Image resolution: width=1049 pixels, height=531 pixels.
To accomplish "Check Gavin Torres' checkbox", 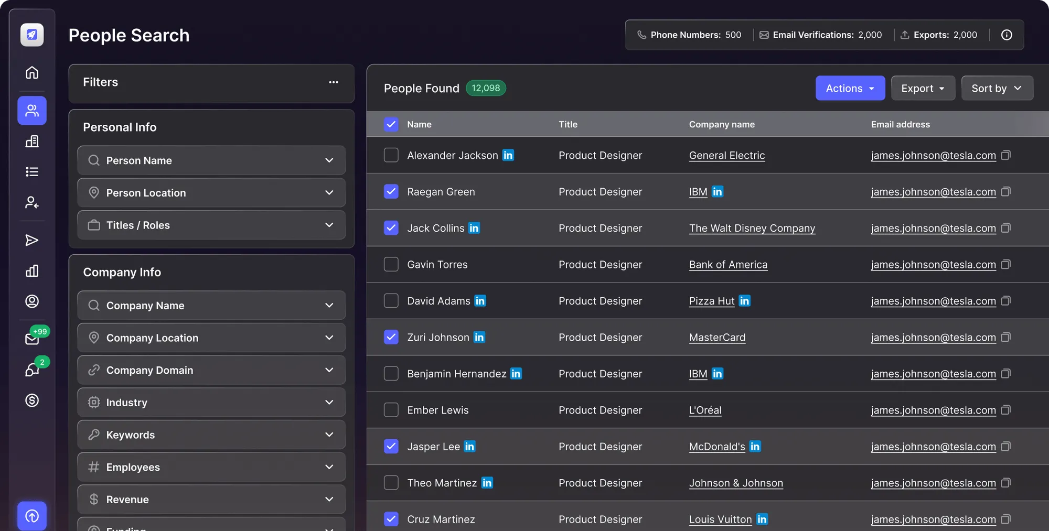I will click(391, 265).
